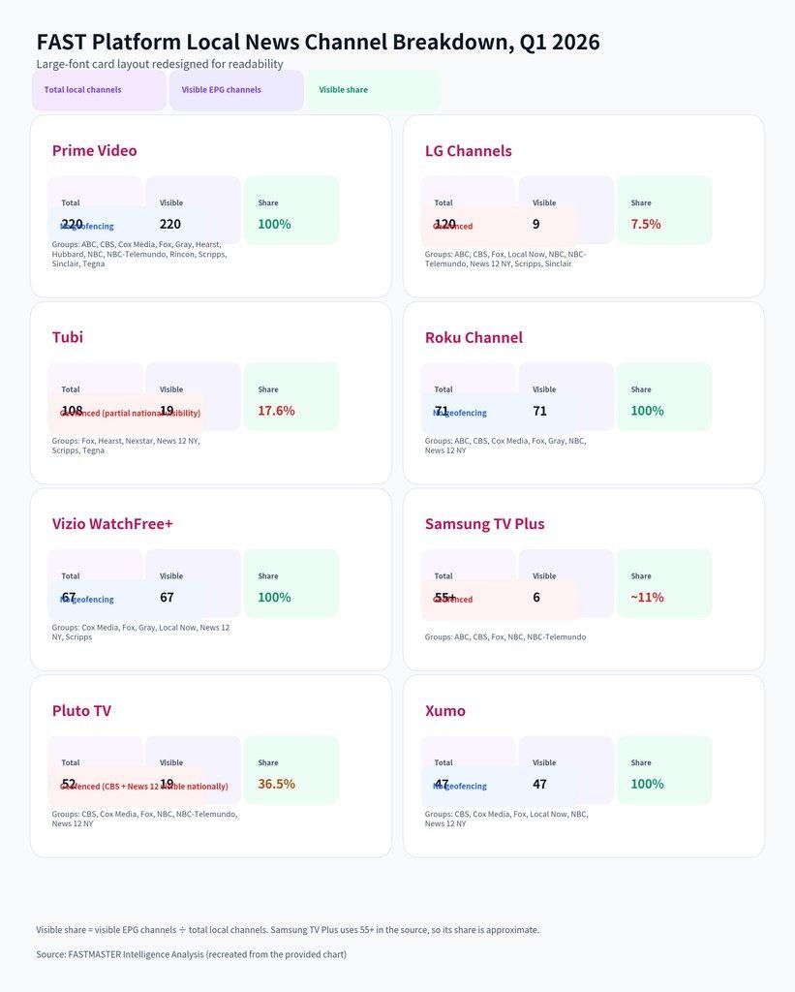795x992 pixels.
Task: Click Pluto TV's 36.5% share value
Action: coord(277,784)
